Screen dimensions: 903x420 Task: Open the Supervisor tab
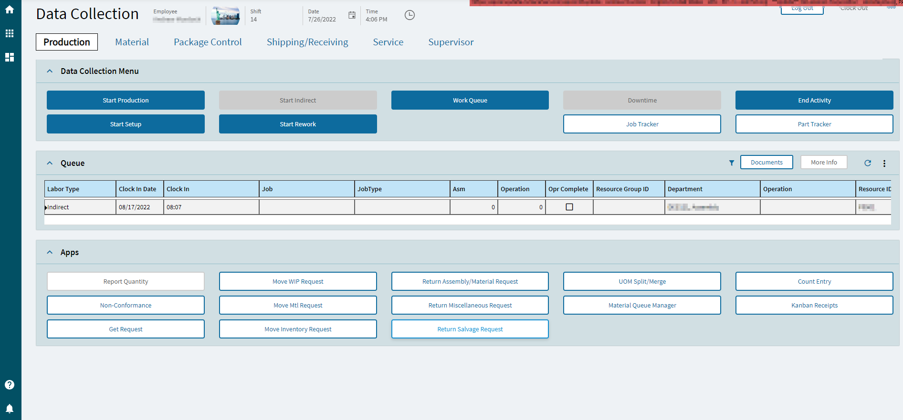pyautogui.click(x=451, y=42)
